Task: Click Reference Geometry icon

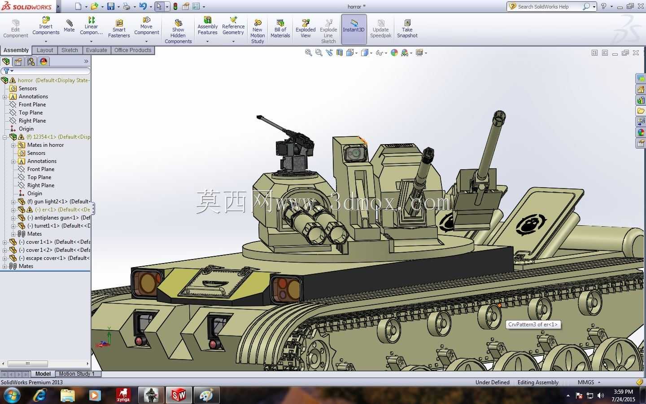Action: pos(233,26)
